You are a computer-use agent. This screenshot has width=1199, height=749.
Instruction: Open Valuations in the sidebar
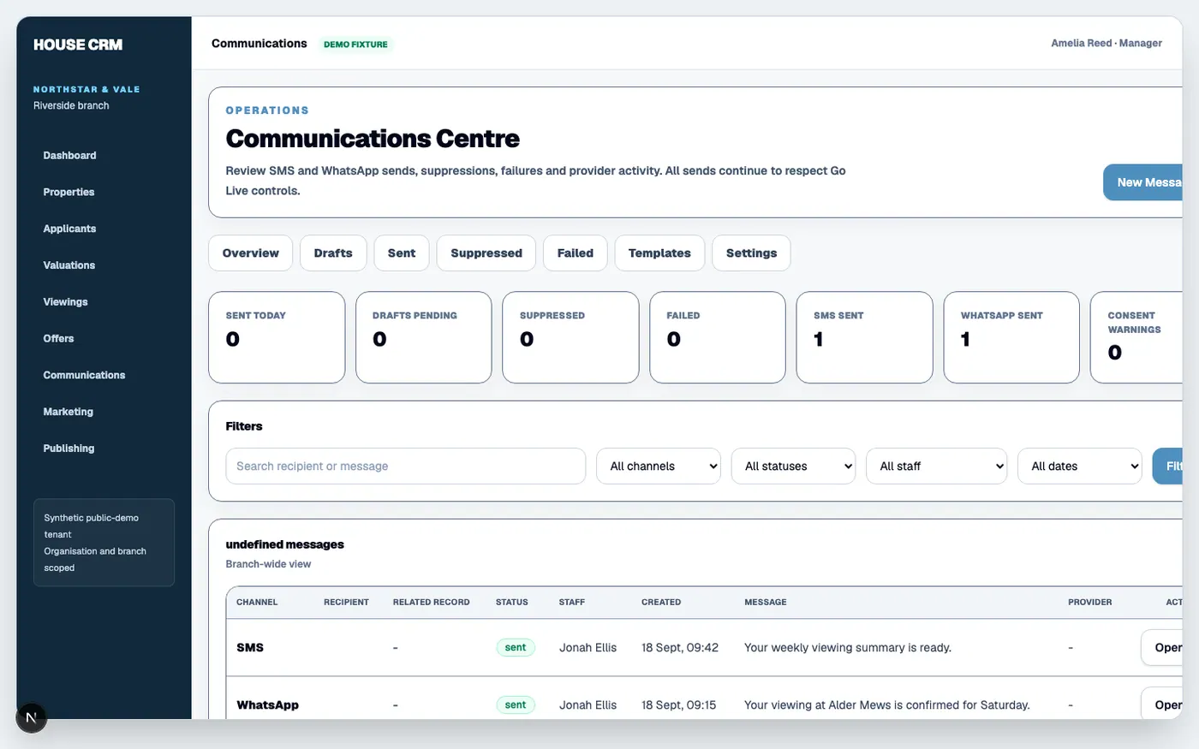[x=69, y=265]
